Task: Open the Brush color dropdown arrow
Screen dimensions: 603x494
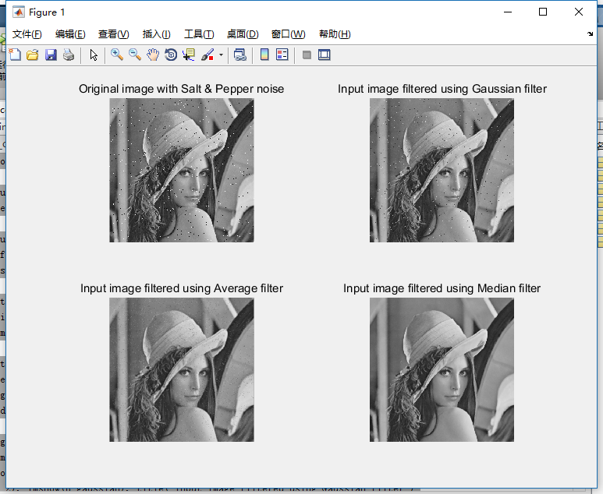Action: point(221,55)
